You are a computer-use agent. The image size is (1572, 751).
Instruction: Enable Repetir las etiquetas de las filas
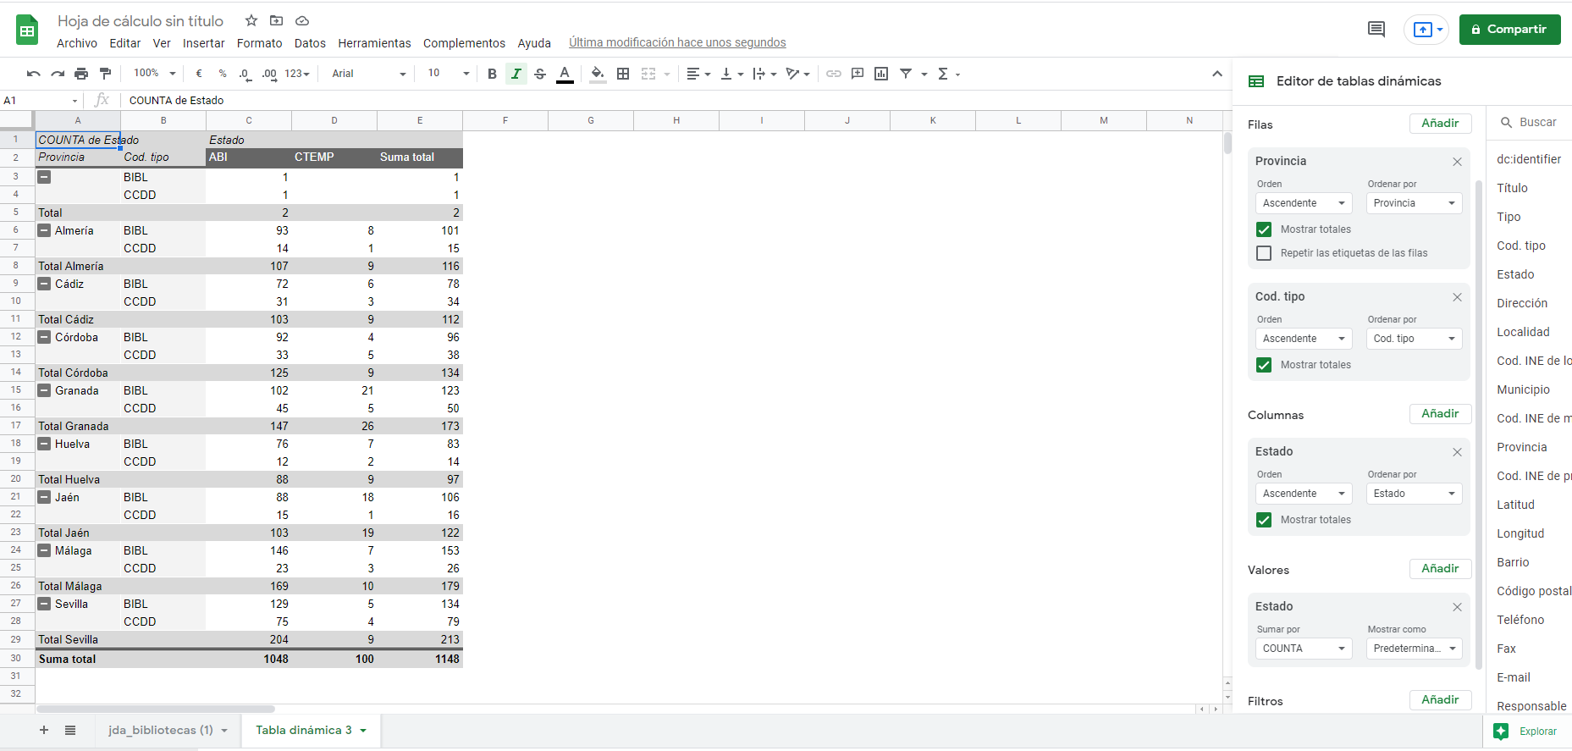tap(1264, 253)
